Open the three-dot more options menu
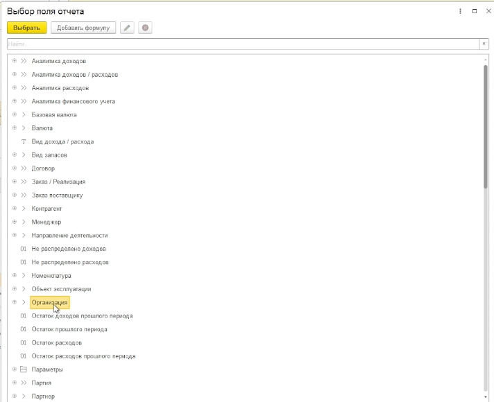 pyautogui.click(x=460, y=11)
